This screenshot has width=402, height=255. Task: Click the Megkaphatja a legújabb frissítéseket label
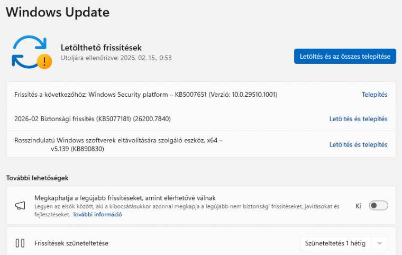tap(125, 197)
